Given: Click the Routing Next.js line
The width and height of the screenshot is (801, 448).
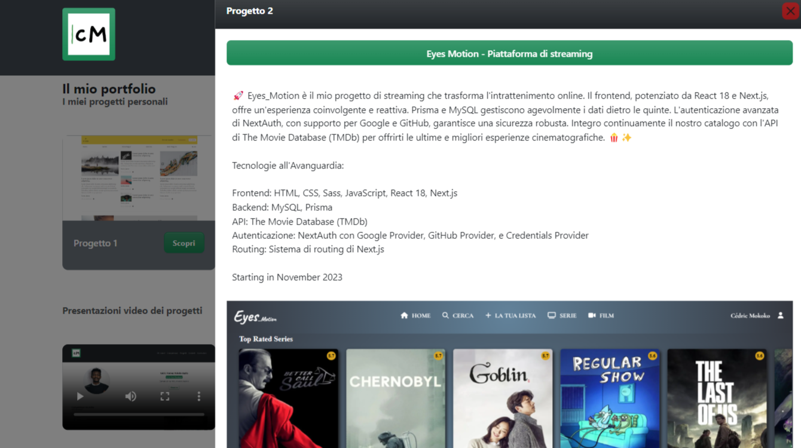Looking at the screenshot, I should click(308, 249).
